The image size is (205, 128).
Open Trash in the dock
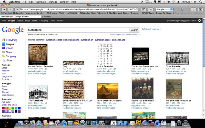186,123
